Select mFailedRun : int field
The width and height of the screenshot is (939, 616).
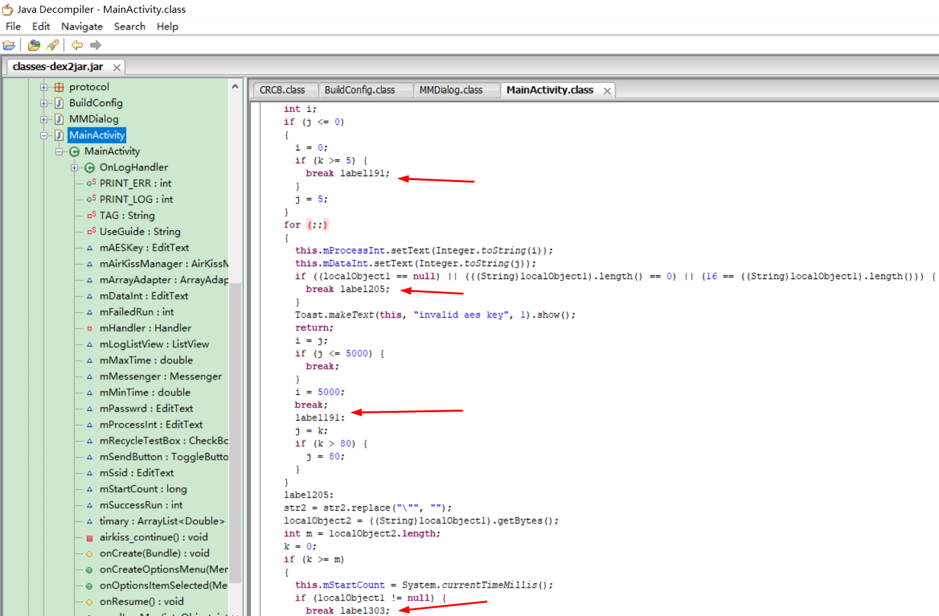click(136, 312)
